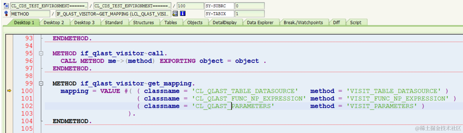Click the string 'VISIT_PARAMETERS'
Screen dimensions: 463x133
382,106
